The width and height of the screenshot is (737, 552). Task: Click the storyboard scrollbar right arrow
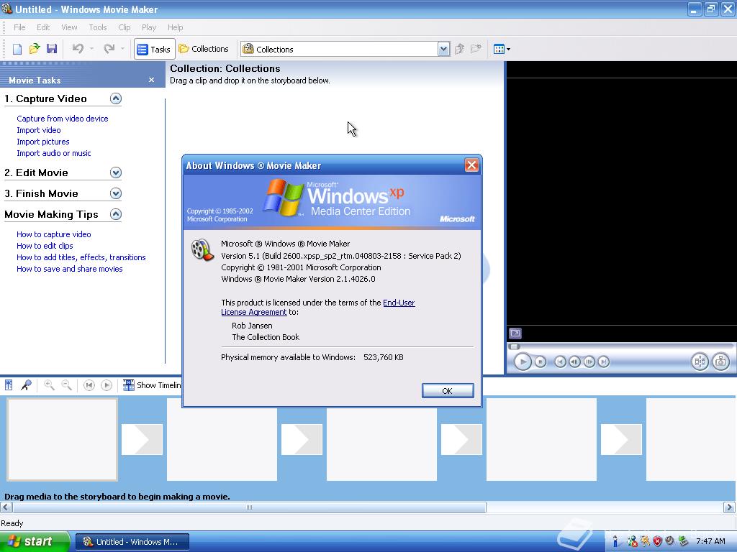(x=729, y=507)
